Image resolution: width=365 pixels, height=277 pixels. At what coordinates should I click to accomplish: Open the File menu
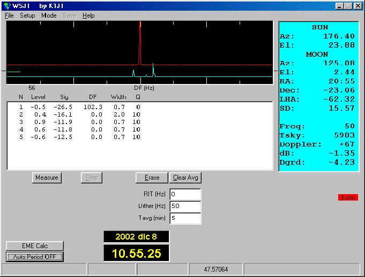coord(9,16)
